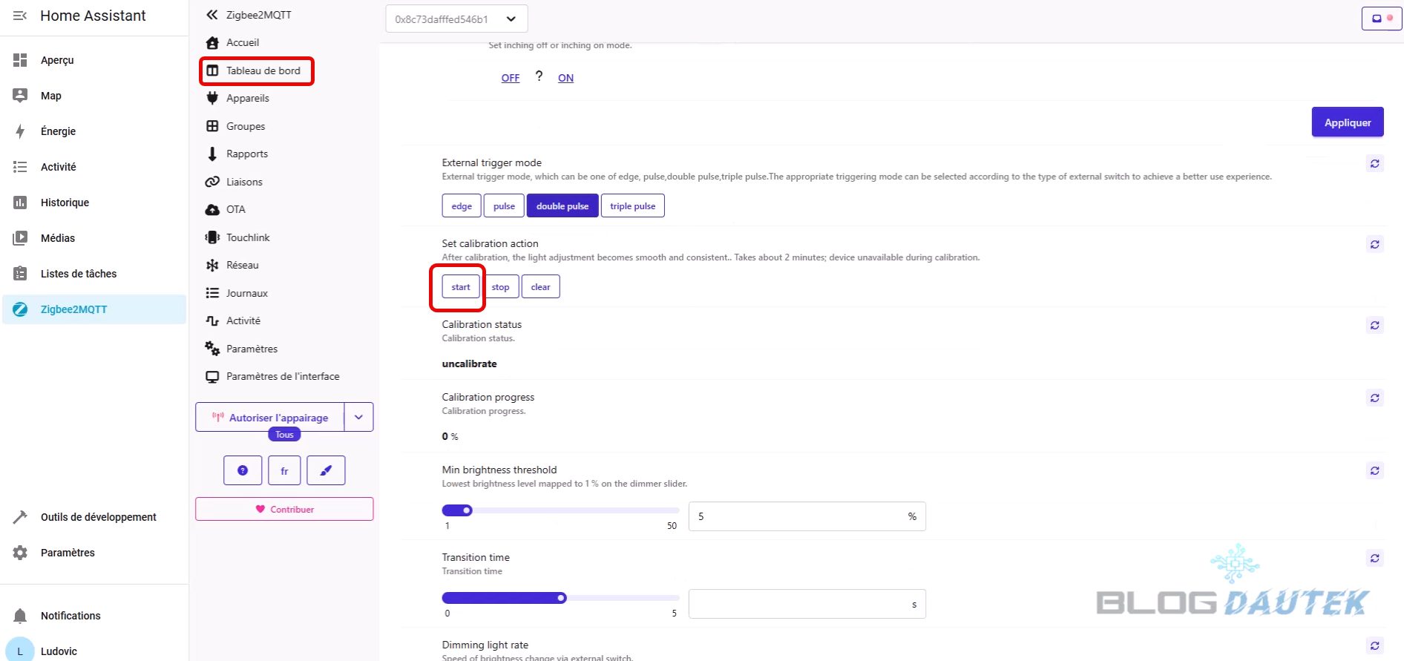Open Notifications bell in sidebar
Viewport: 1404px width, 661px height.
[21, 616]
